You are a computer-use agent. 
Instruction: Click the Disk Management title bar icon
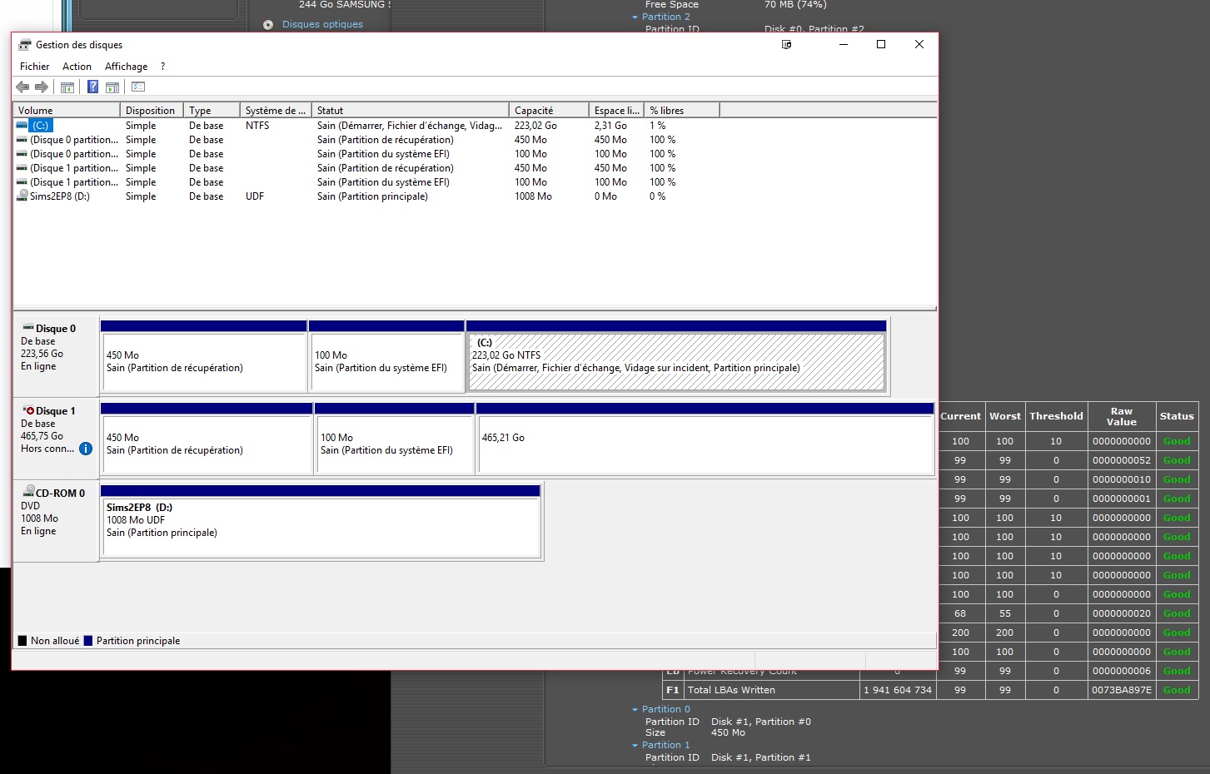[x=25, y=45]
